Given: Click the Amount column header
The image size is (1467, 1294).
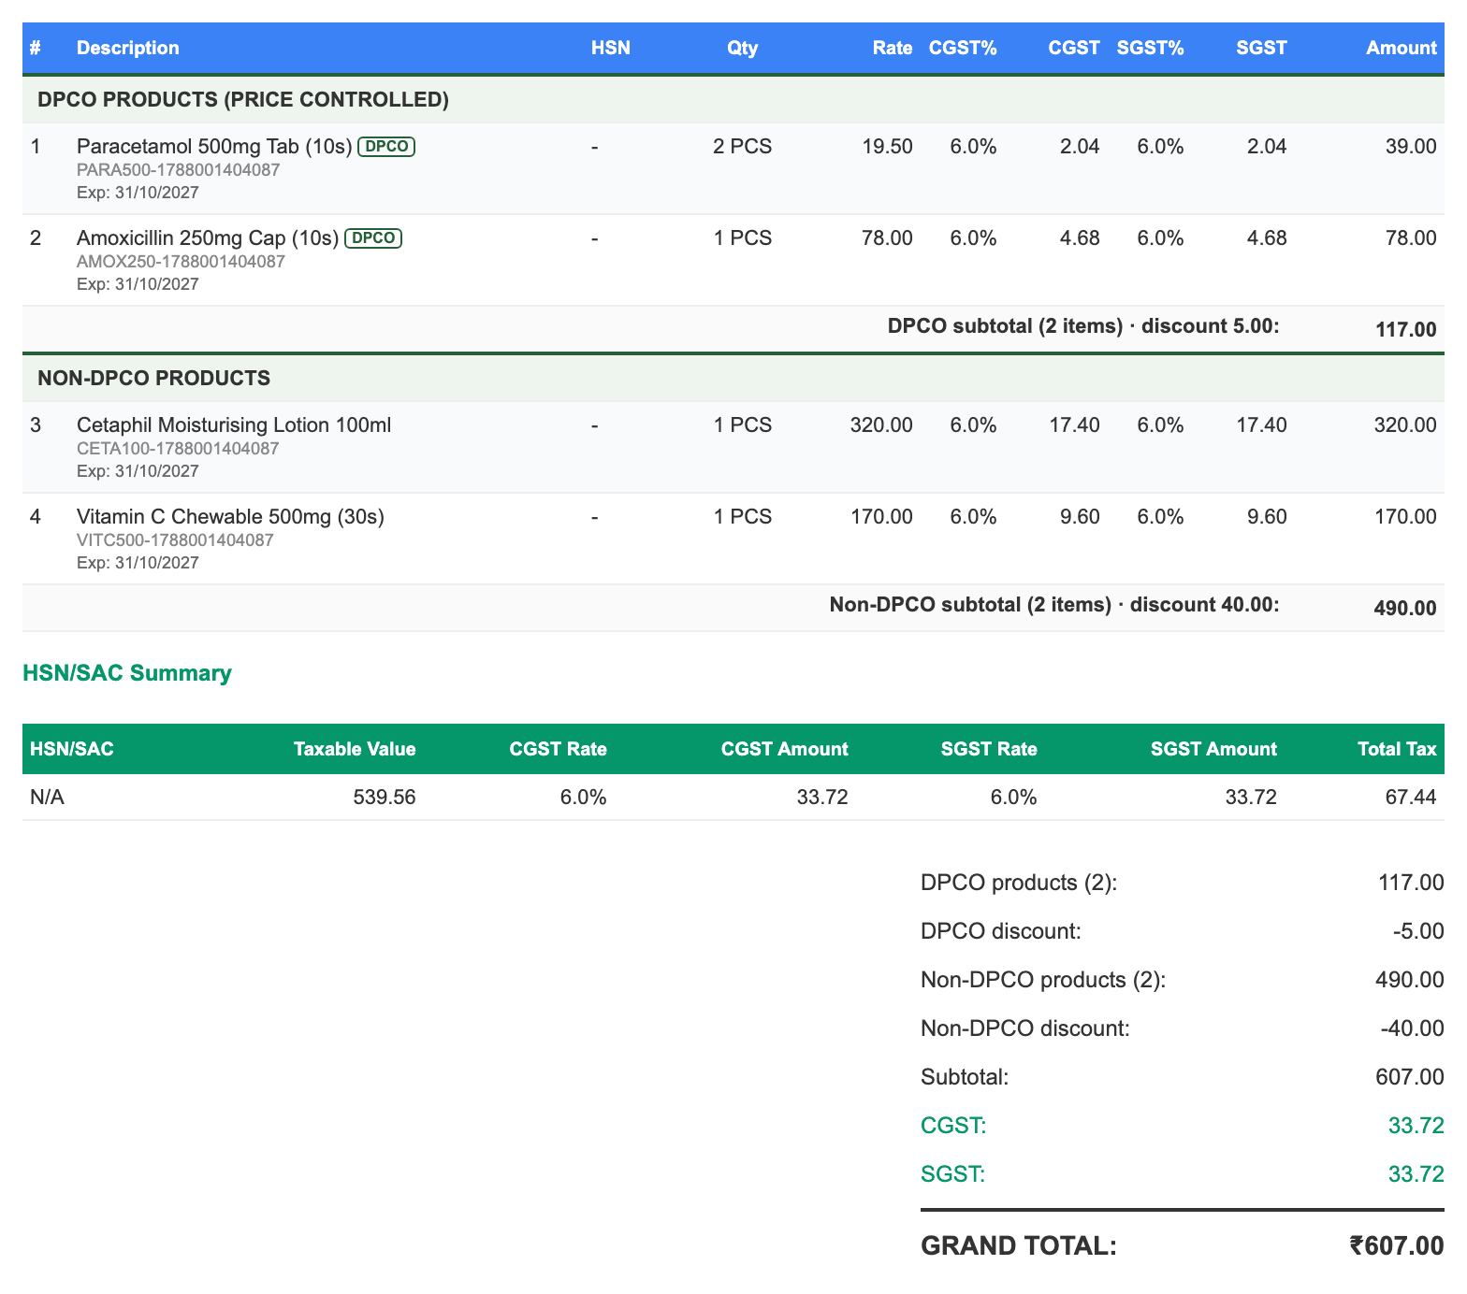Looking at the screenshot, I should pos(1402,48).
